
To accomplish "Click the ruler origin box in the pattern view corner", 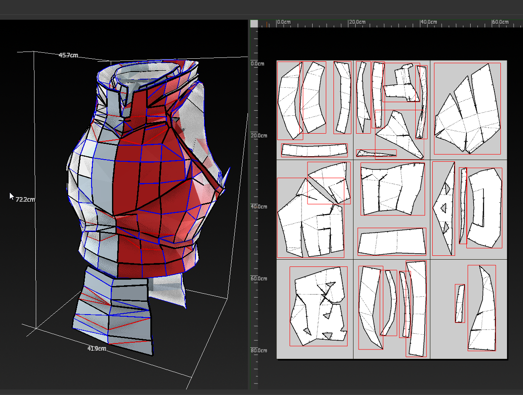I will pos(254,24).
